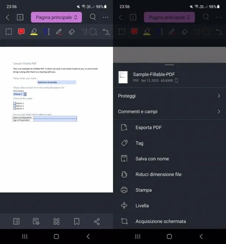Open the search magnifier
The width and height of the screenshot is (226, 244).
[x=93, y=17]
